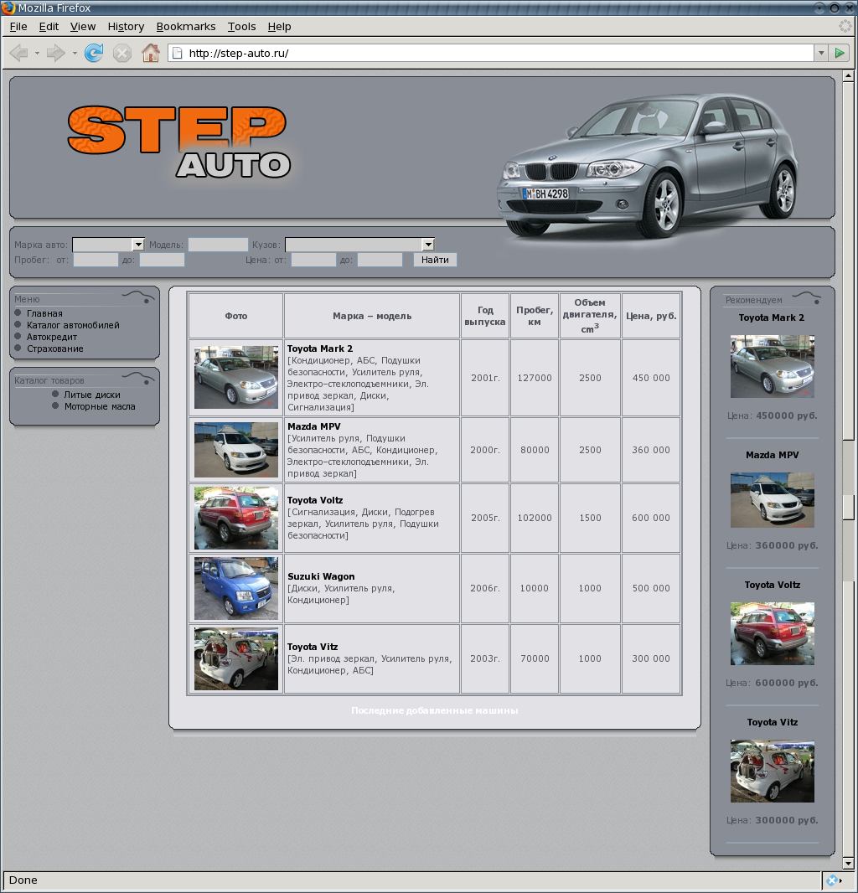858x893 pixels.
Task: Open the Каталог автомобилей link
Action: (x=73, y=325)
